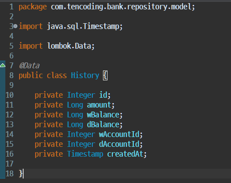Click the 'import' keyword on line 5

click(31, 46)
